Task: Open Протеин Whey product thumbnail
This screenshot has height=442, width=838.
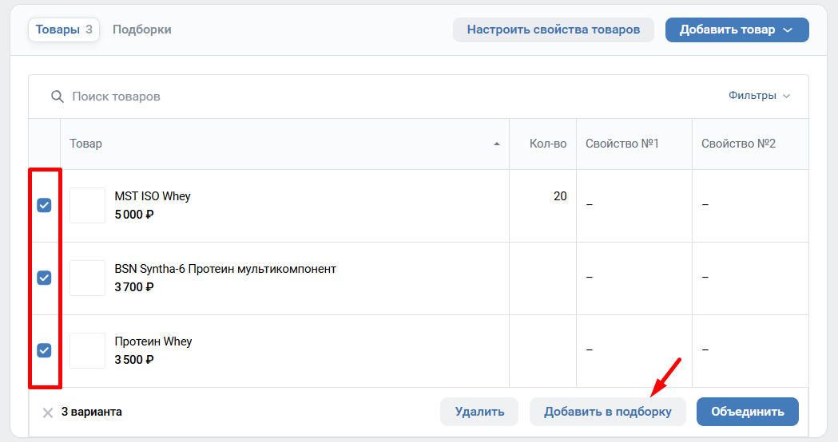Action: click(87, 350)
